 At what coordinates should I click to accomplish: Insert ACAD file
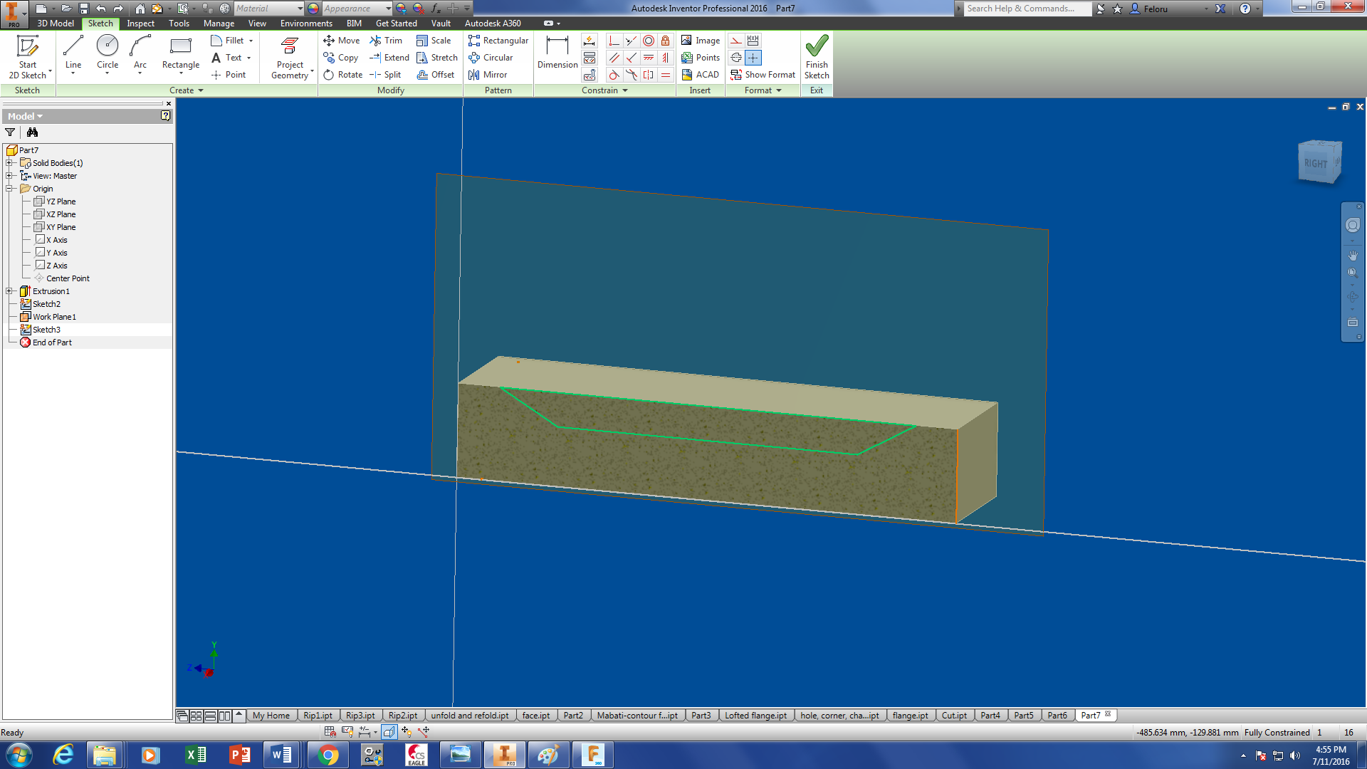(x=700, y=75)
